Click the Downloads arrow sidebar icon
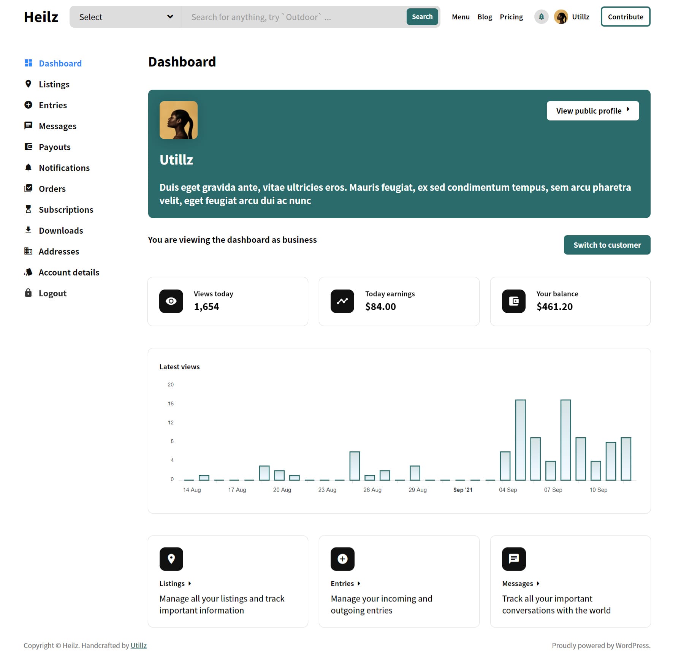Screen dimensions: 681x663 28,230
